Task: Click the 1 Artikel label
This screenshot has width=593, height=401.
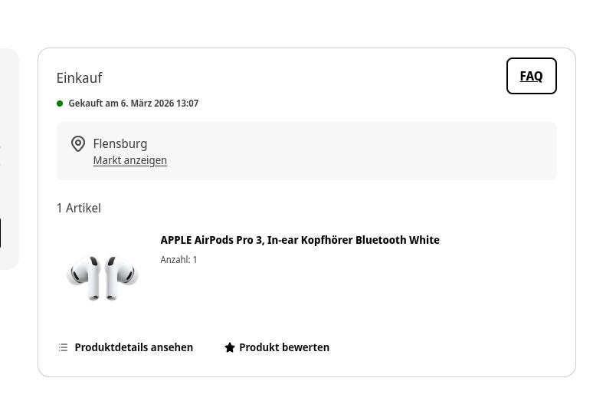Action: [78, 208]
